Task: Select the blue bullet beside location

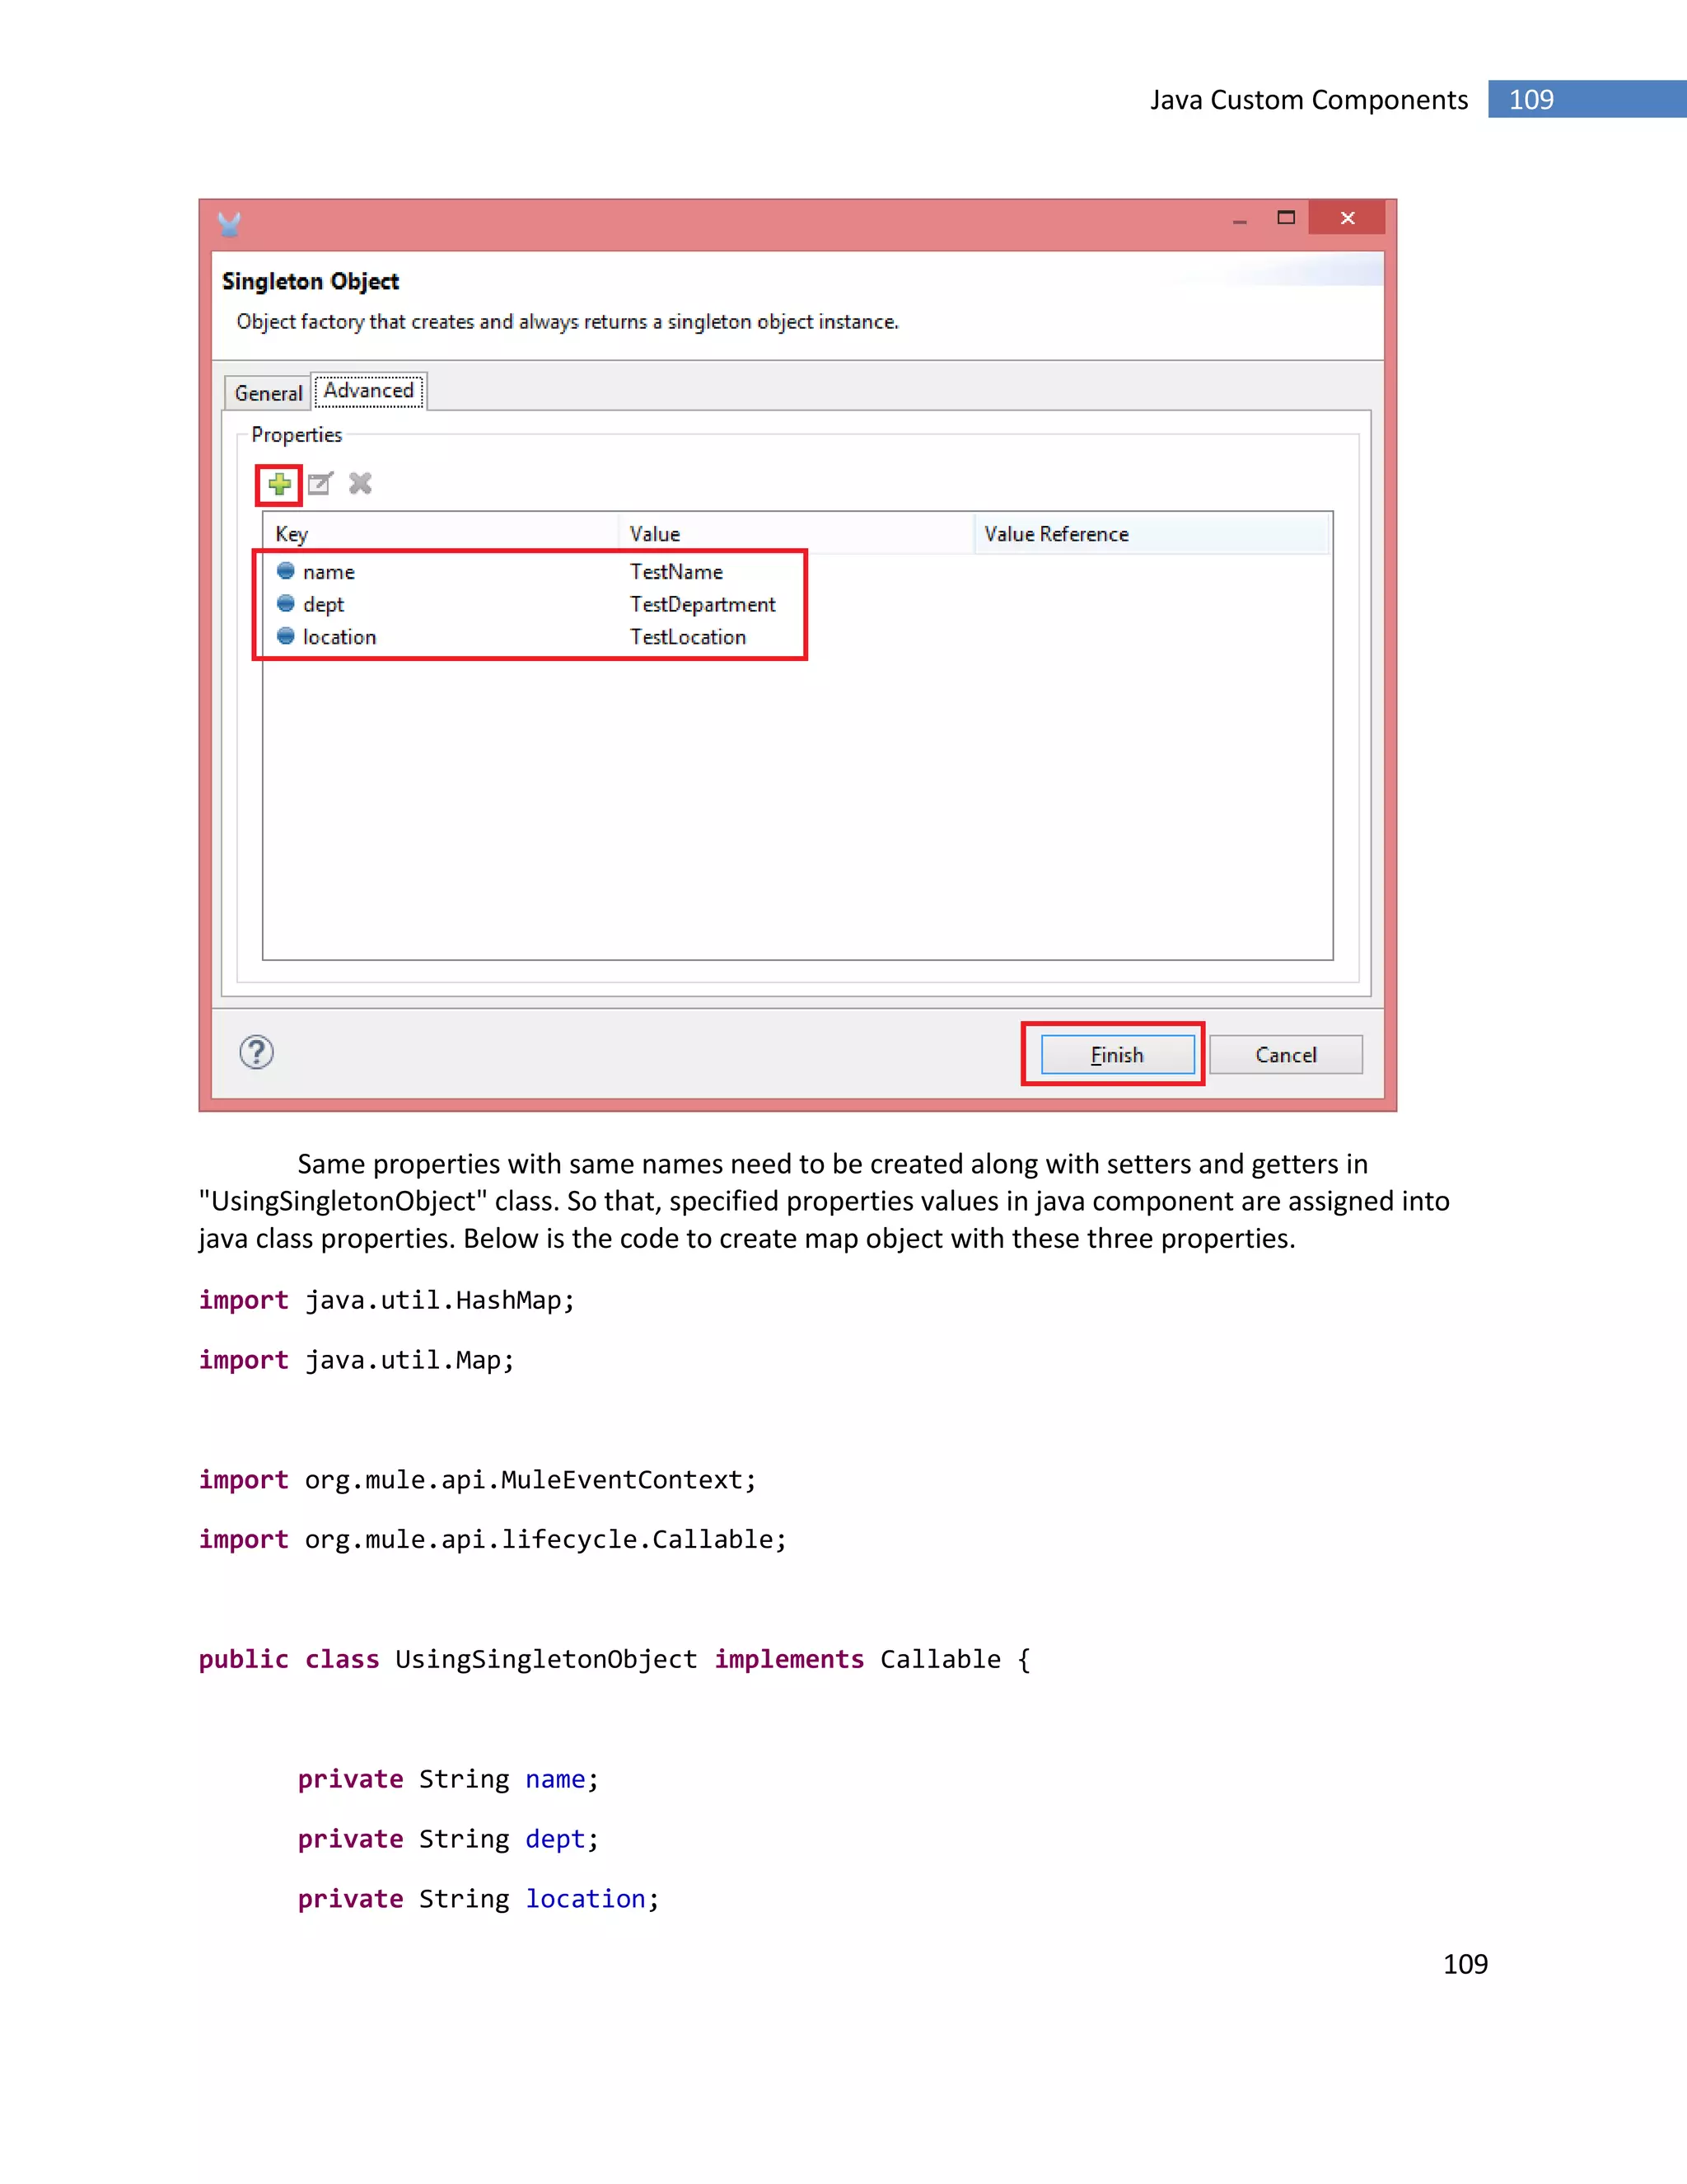Action: point(286,636)
